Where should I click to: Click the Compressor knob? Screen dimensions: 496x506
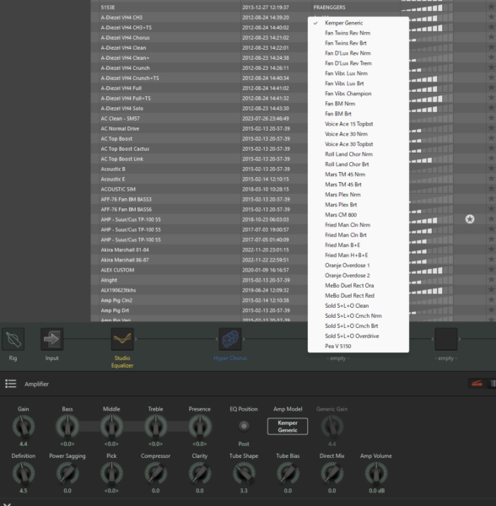(155, 473)
